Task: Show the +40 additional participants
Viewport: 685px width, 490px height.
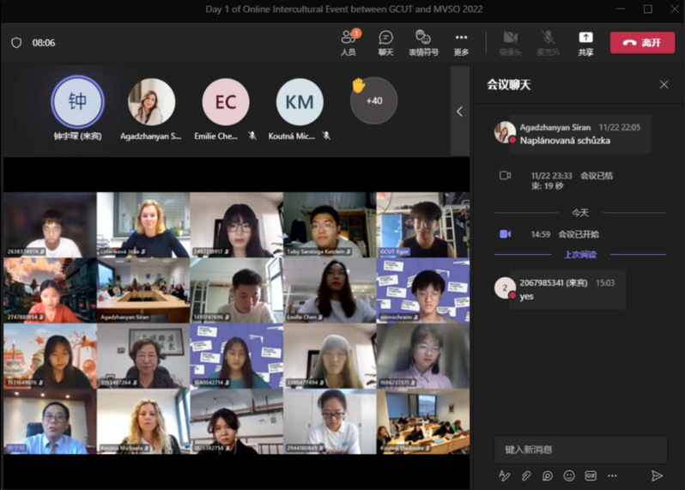Action: click(x=373, y=100)
